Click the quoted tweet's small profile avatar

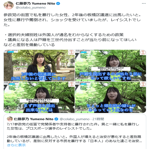[10, 119]
